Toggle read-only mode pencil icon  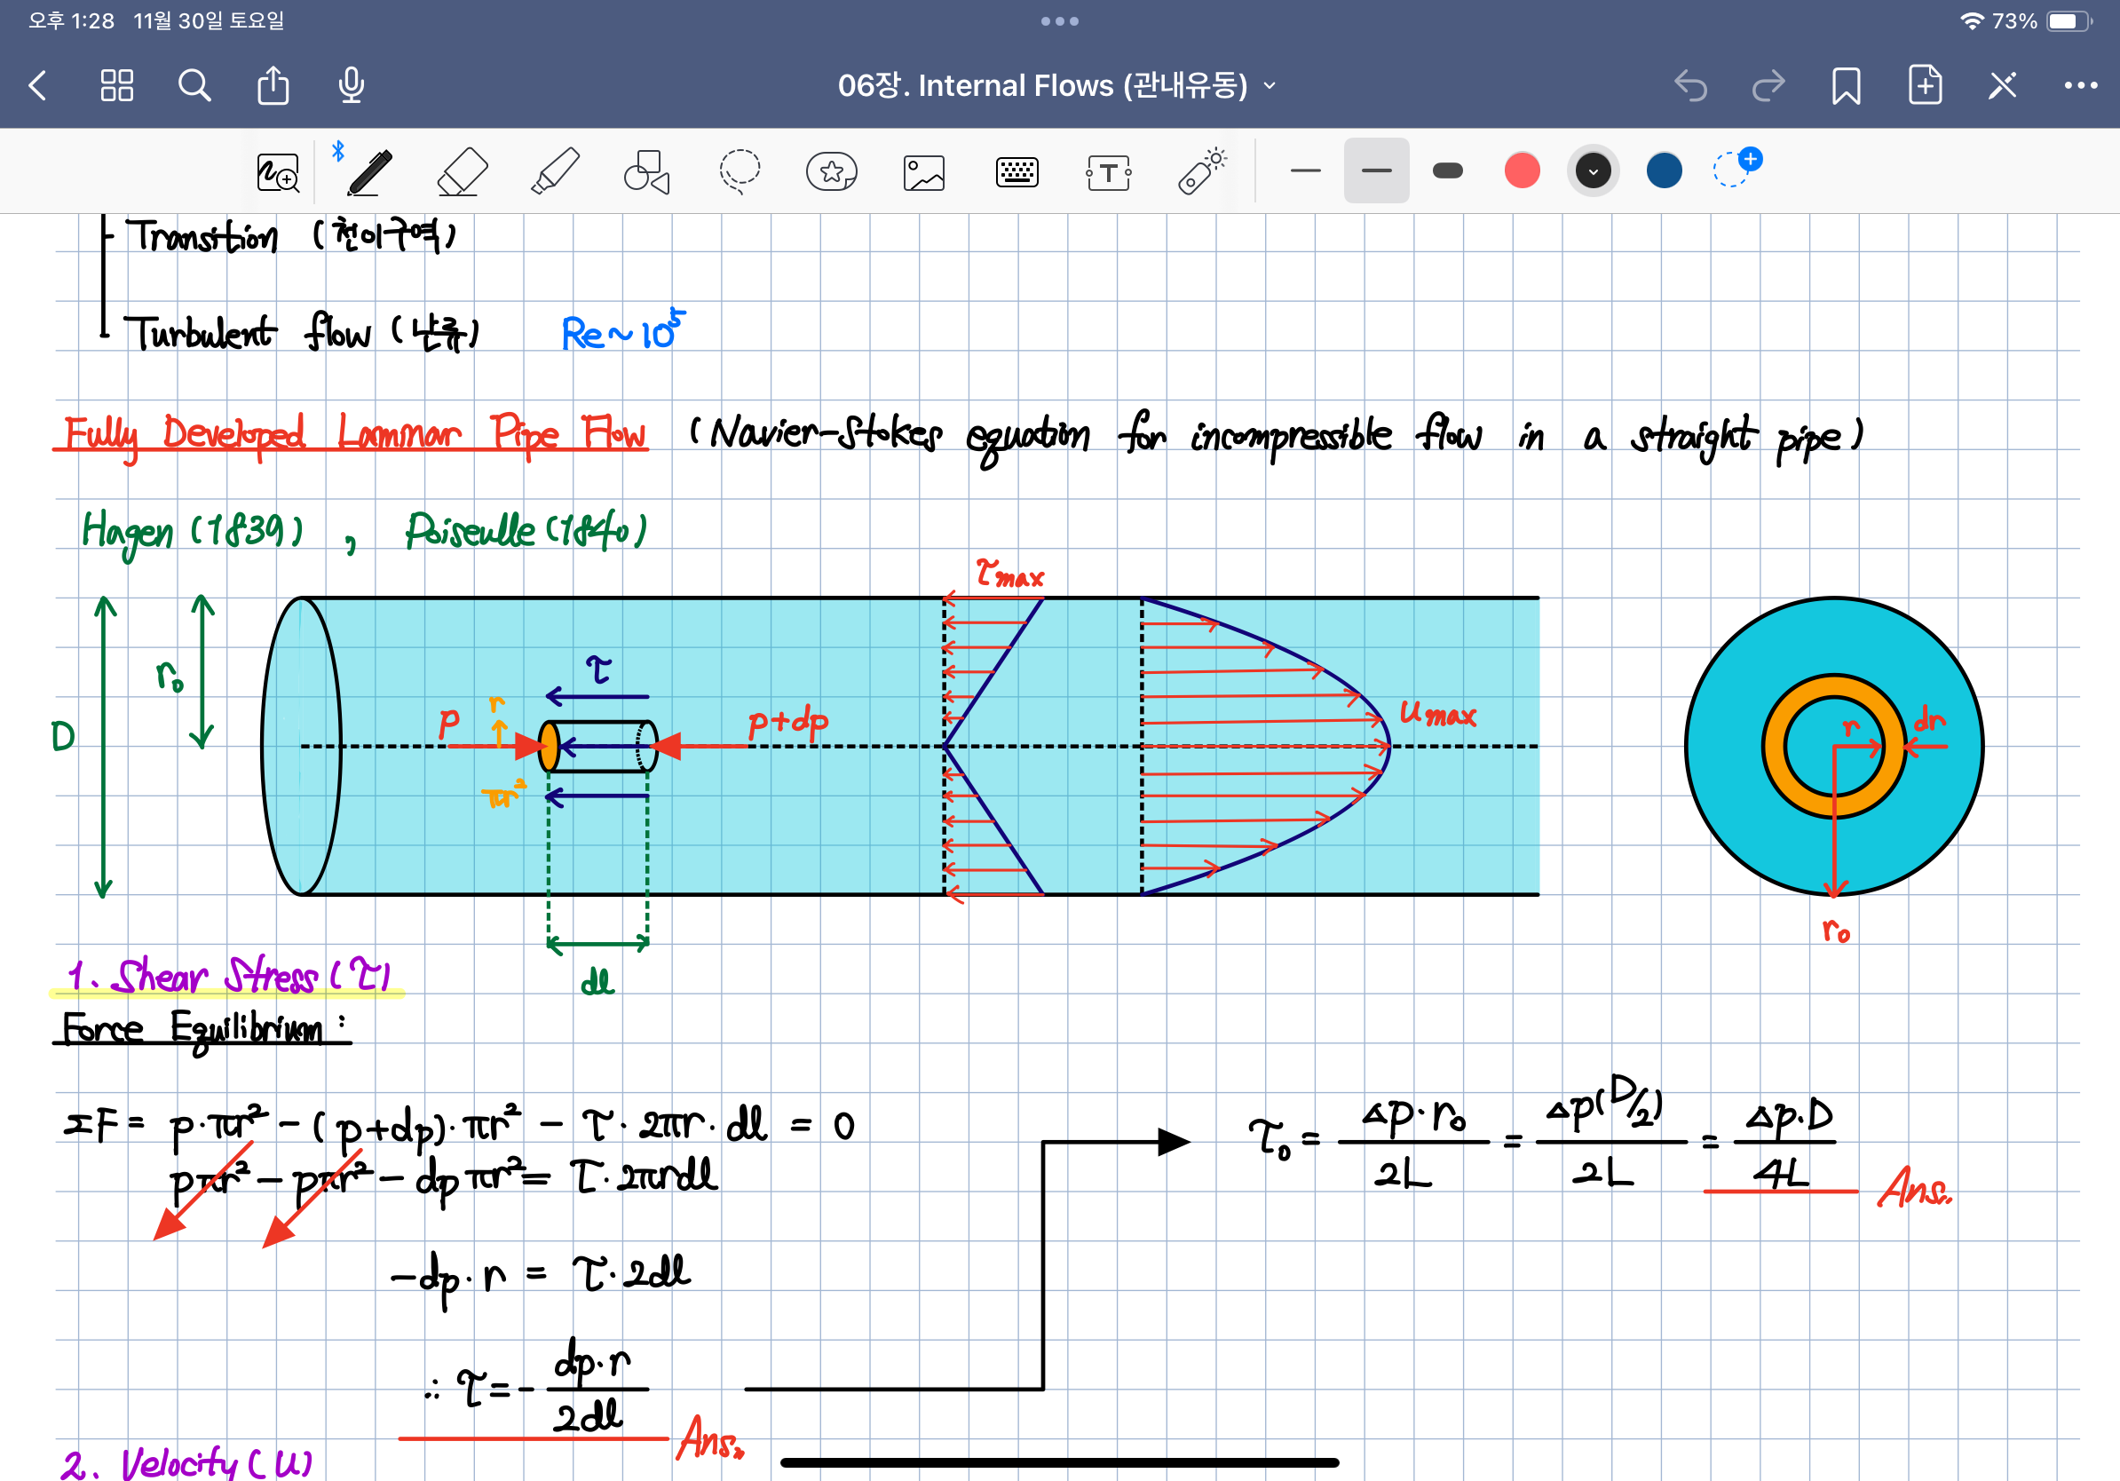click(x=2002, y=86)
